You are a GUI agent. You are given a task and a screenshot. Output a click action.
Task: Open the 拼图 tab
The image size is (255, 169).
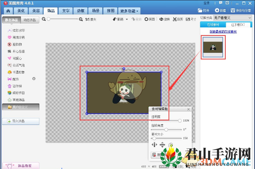(x=111, y=11)
